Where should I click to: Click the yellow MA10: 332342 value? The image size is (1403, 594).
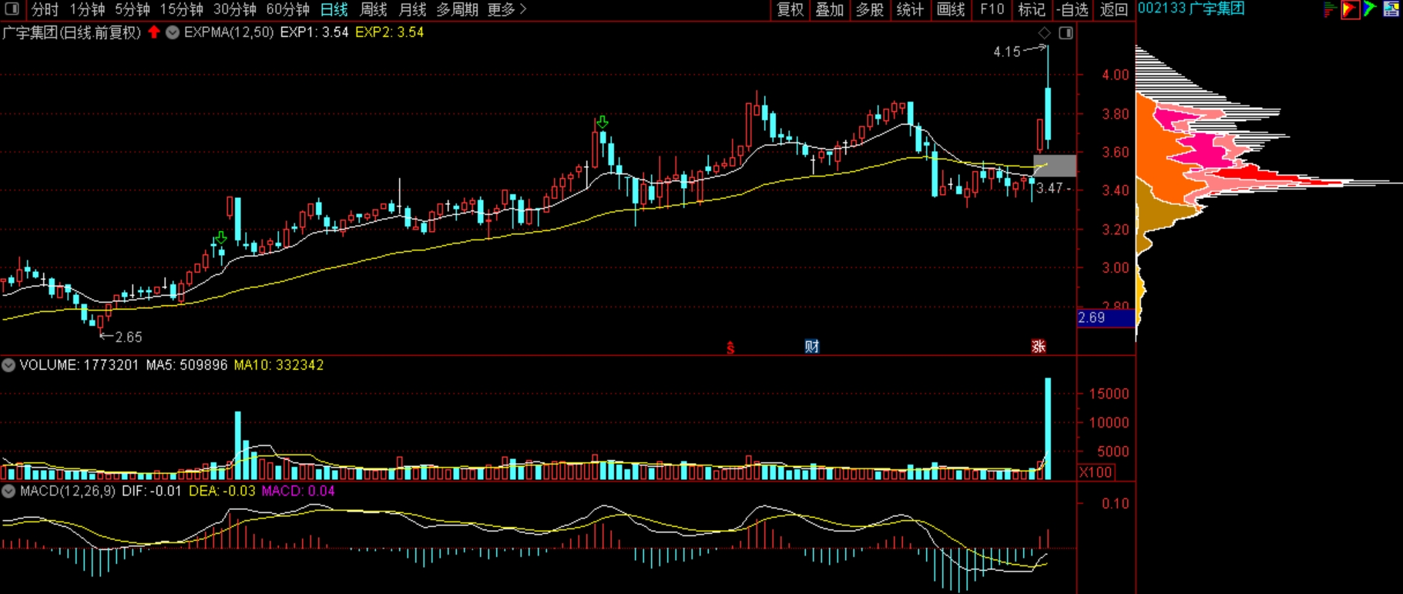(x=279, y=365)
